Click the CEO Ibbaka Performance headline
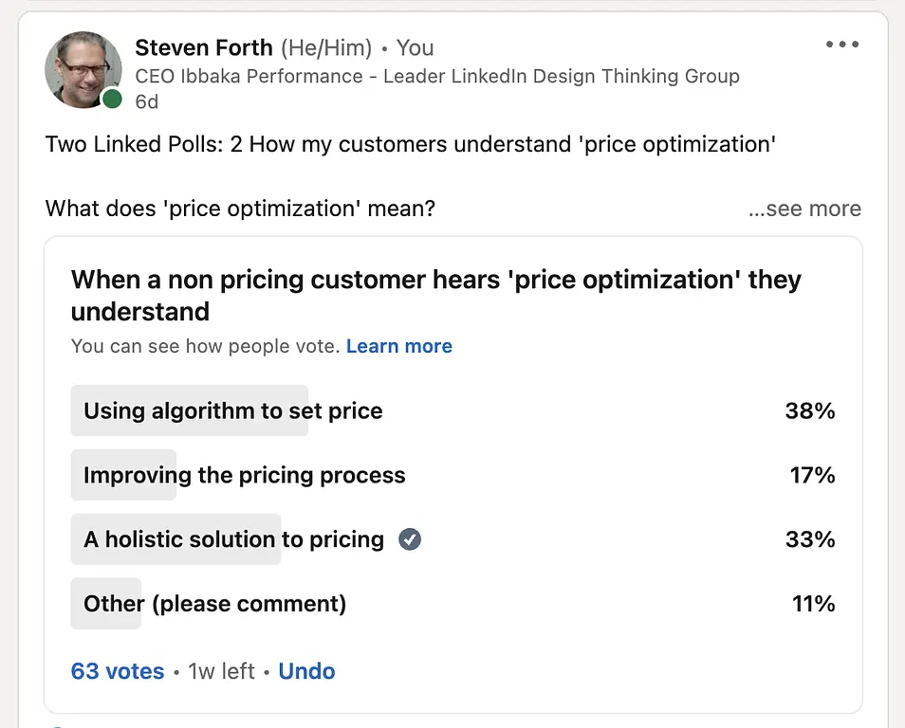Viewport: 905px width, 728px height. click(437, 76)
